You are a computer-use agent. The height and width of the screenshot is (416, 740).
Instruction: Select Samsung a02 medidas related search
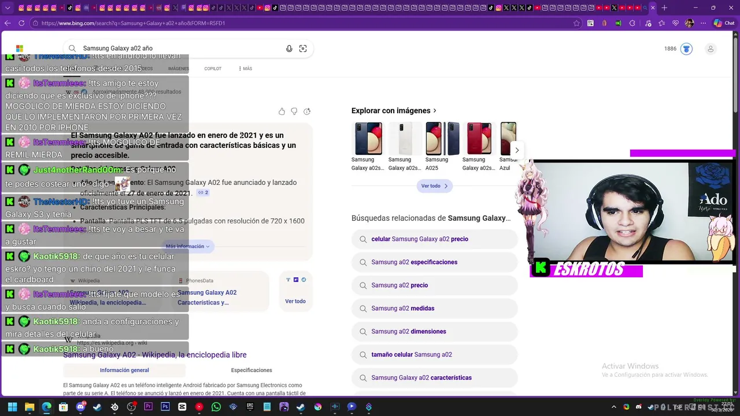click(434, 309)
